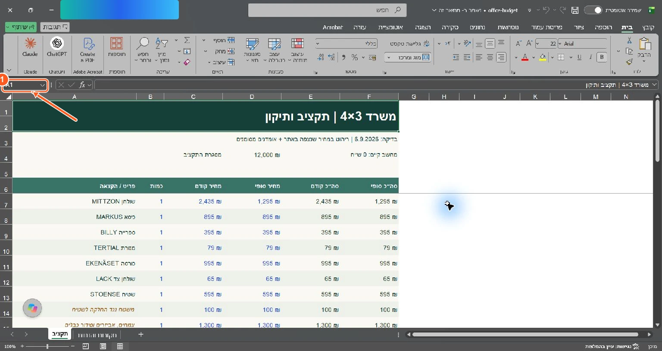Click accessibility status in status bar

tap(612, 346)
